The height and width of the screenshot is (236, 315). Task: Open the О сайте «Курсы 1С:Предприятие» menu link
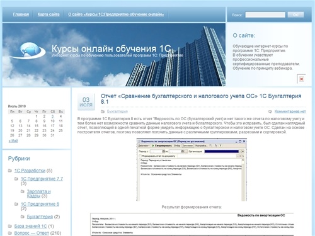point(116,14)
